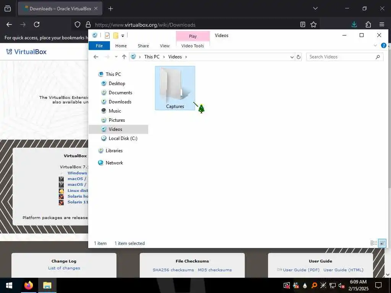Screen dimensions: 391x293
Task: Click the New folder quick access icon
Action: coord(116,35)
